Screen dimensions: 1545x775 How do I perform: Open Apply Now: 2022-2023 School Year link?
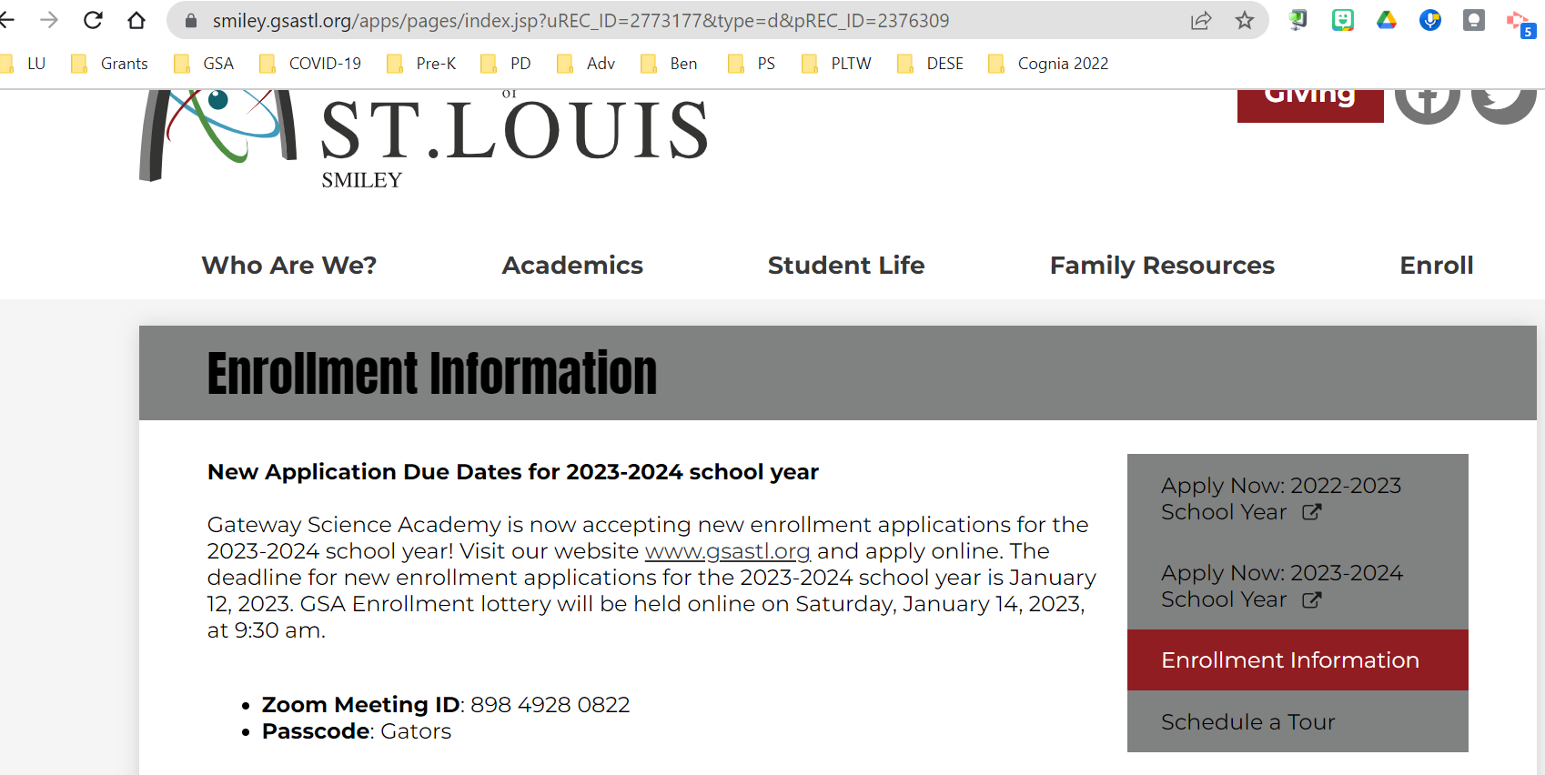click(x=1298, y=498)
